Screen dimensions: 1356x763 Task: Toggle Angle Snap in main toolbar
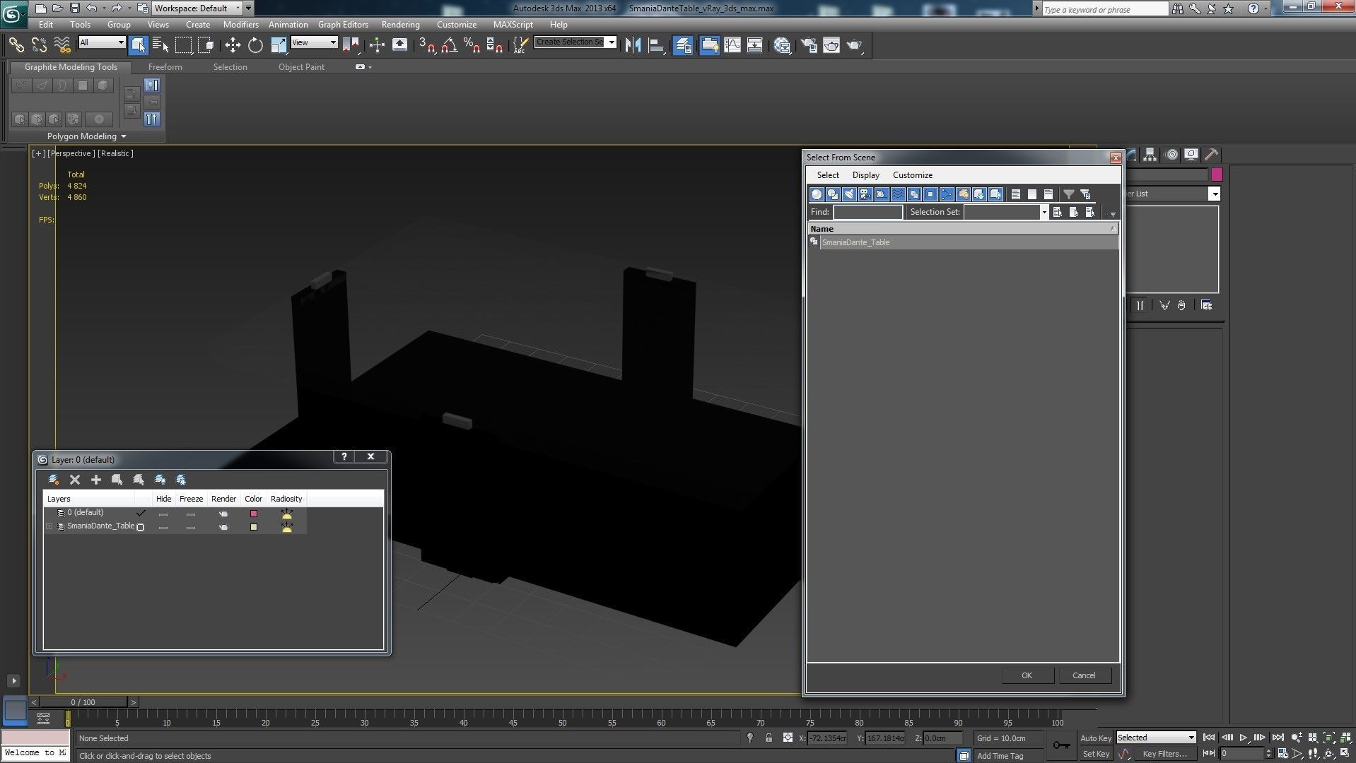pyautogui.click(x=449, y=45)
